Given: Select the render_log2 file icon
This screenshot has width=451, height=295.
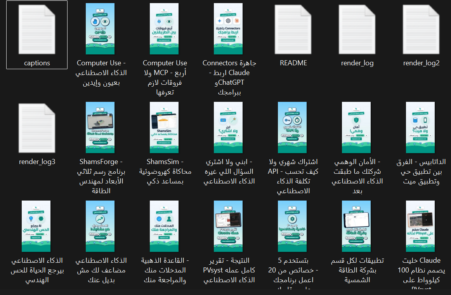Looking at the screenshot, I should pos(422,30).
